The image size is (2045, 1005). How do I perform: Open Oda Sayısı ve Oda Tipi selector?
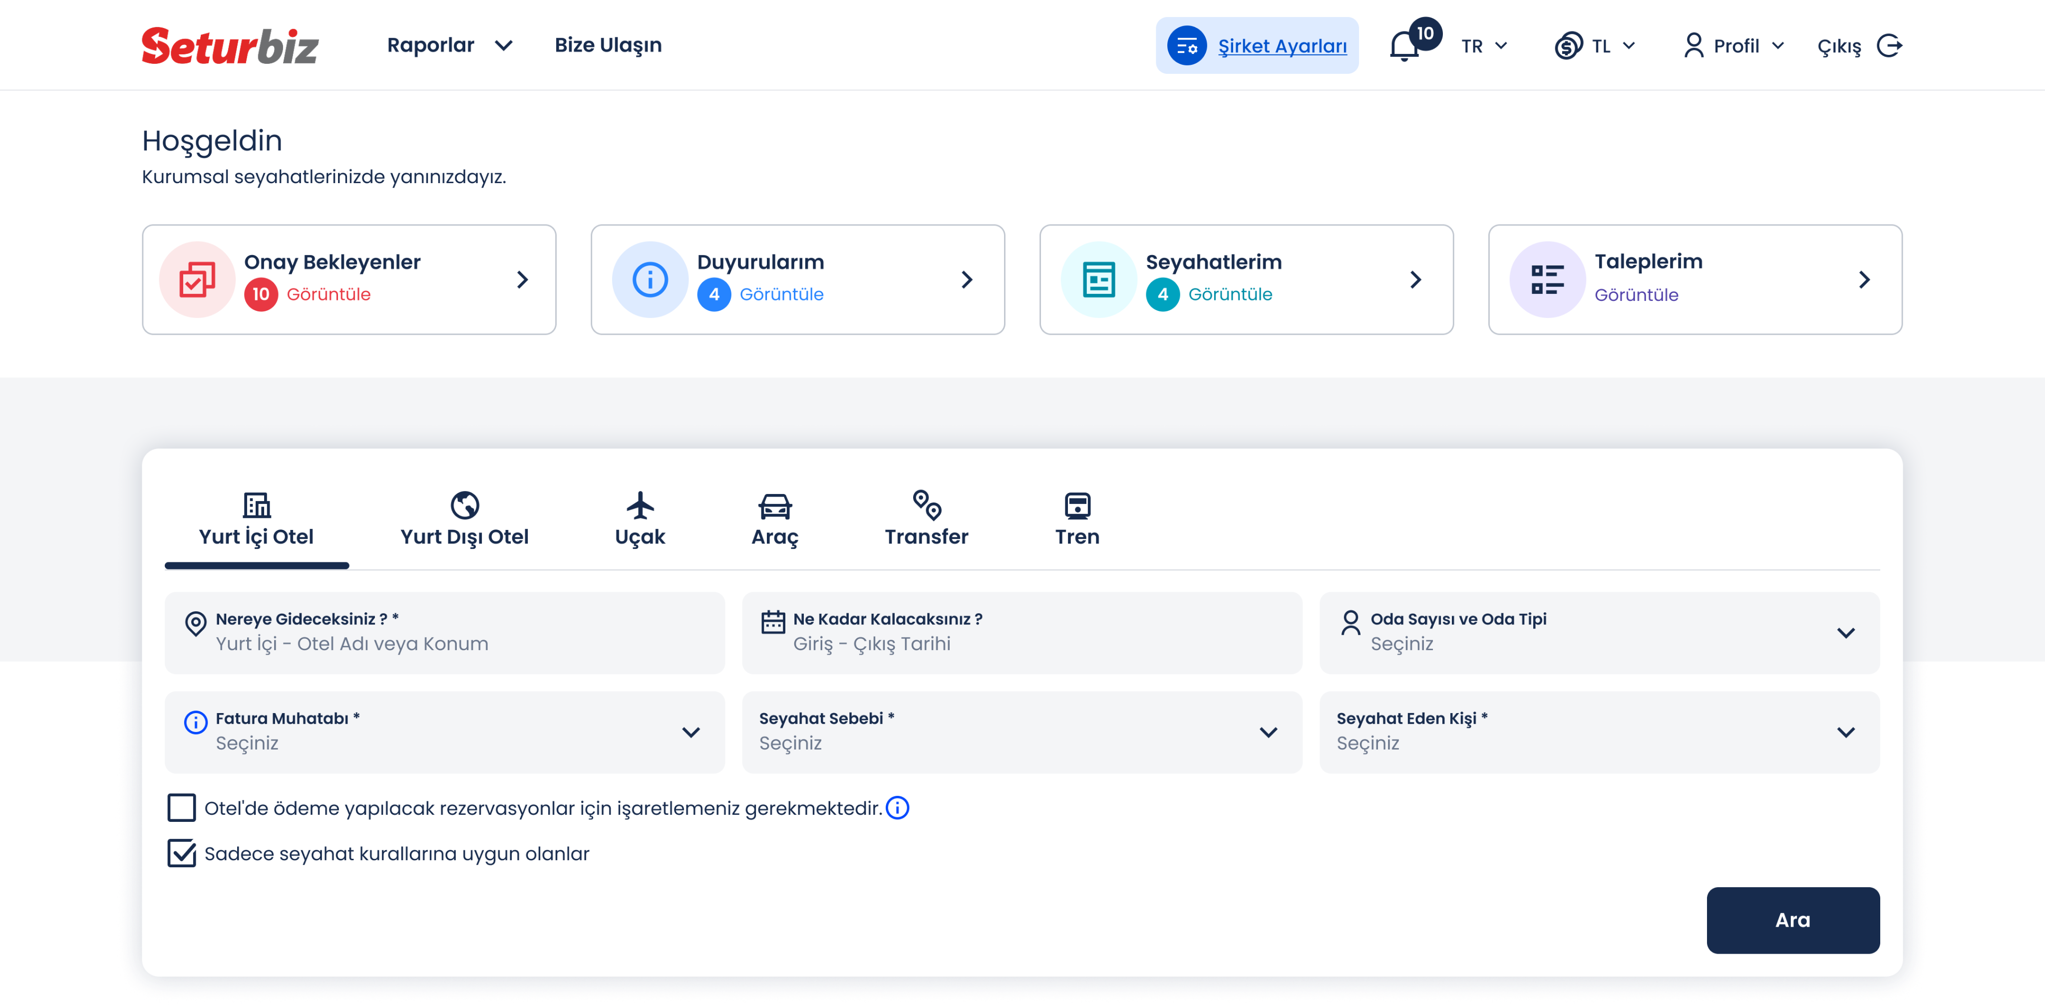(x=1599, y=632)
